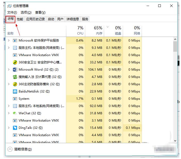Click the 服务主机: 本地服务(网络受限) gear icon
The height and width of the screenshot is (159, 181).
point(15,48)
